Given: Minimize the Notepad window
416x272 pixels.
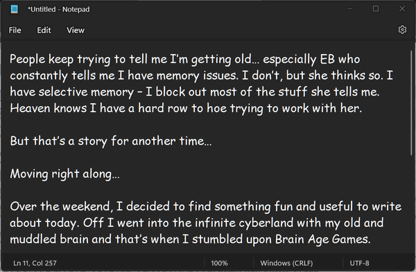Looking at the screenshot, I should click(350, 9).
